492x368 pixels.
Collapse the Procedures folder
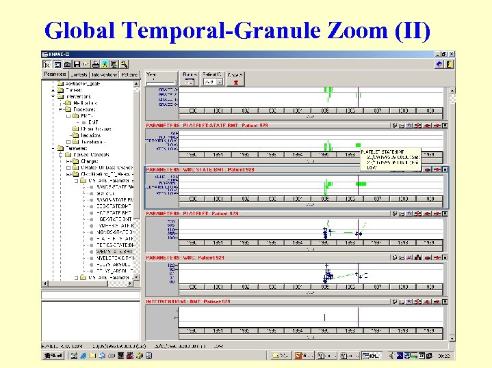click(x=60, y=110)
